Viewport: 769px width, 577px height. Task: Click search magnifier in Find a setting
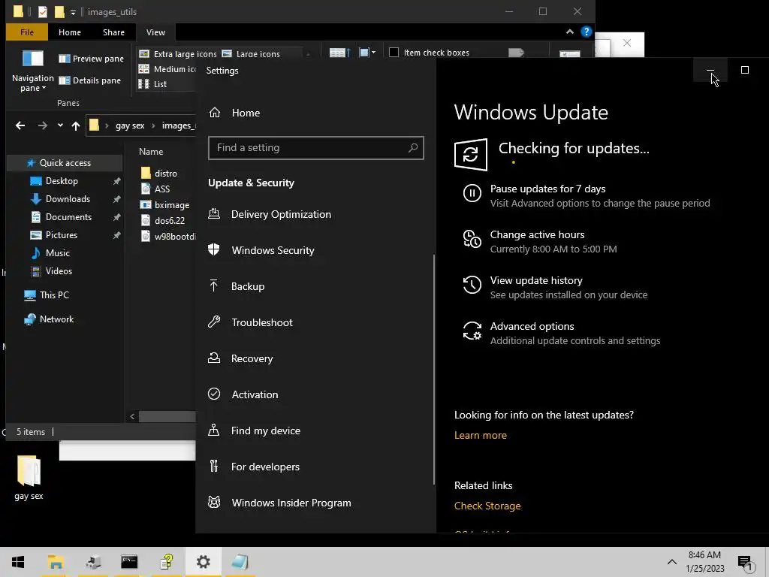pyautogui.click(x=413, y=148)
